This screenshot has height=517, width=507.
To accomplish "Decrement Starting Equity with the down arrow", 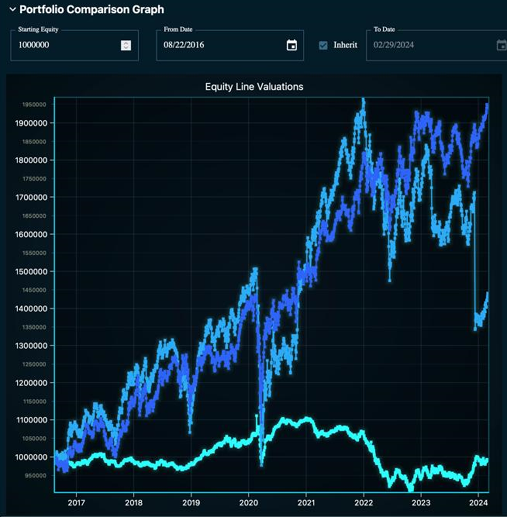I will point(126,48).
